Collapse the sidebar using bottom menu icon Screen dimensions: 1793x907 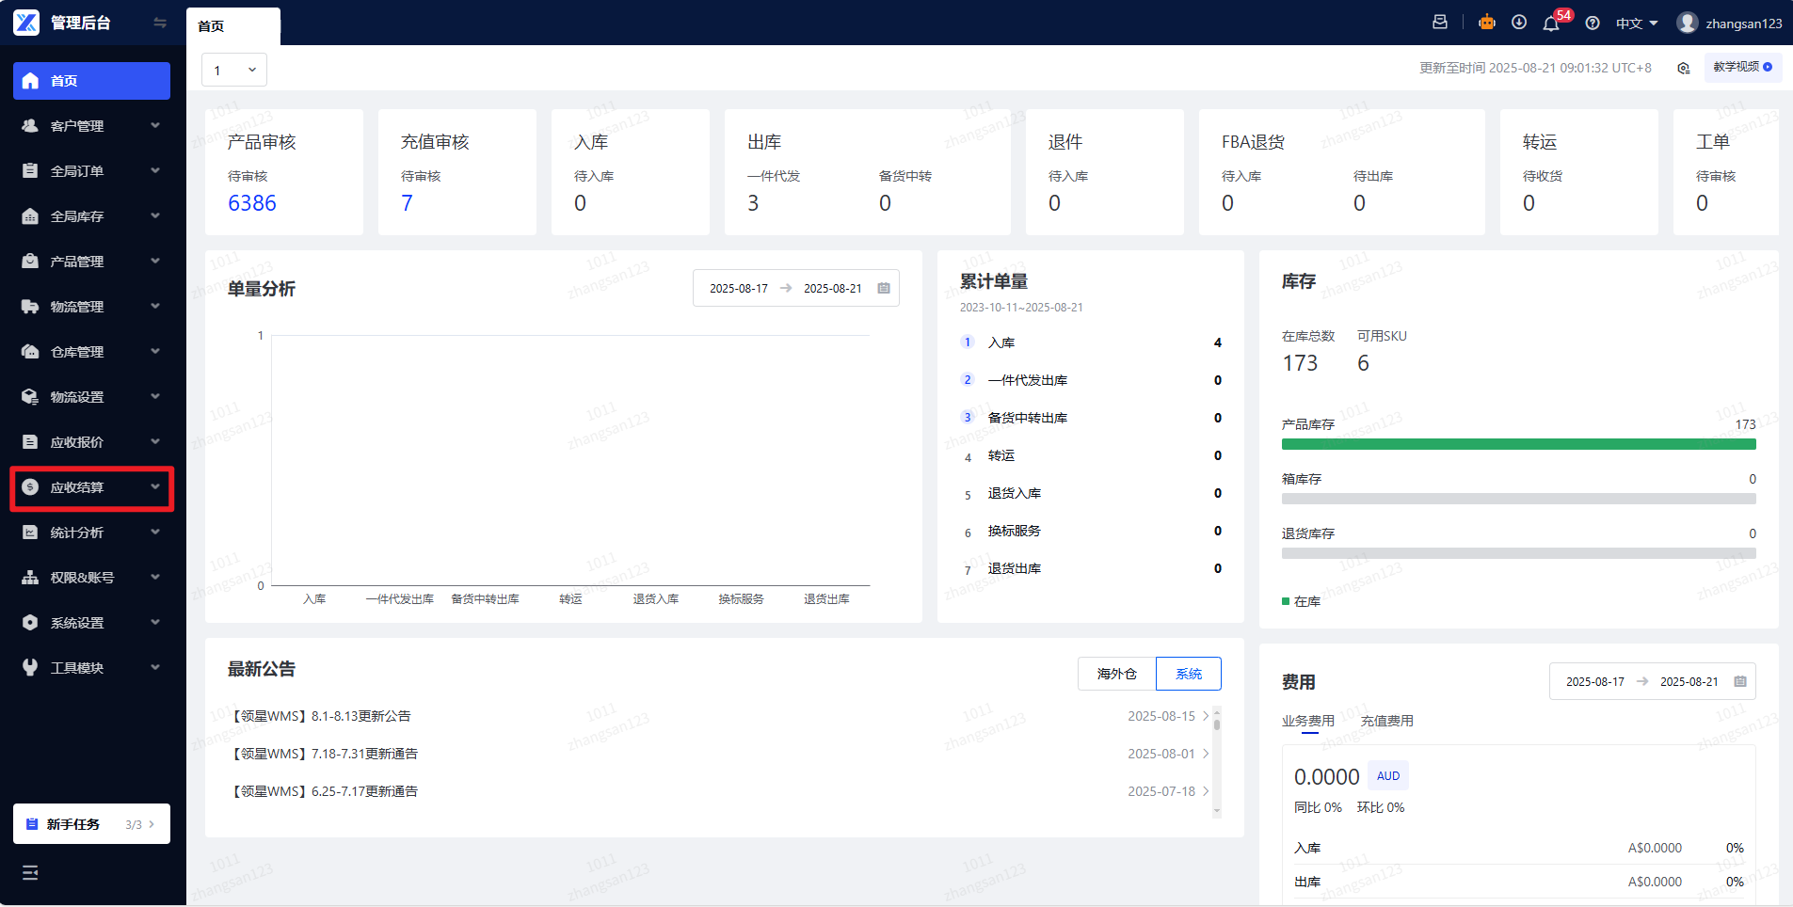(x=30, y=872)
